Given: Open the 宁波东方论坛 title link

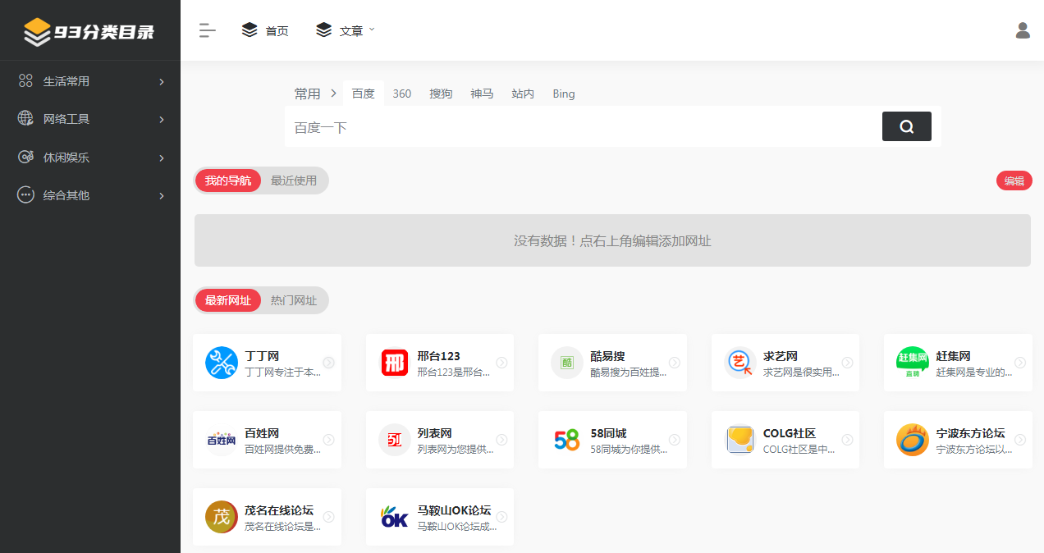Looking at the screenshot, I should pos(970,433).
